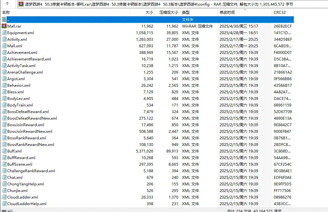This screenshot has width=328, height=212.
Task: Click the Activity.xml file icon
Action: tap(4, 39)
